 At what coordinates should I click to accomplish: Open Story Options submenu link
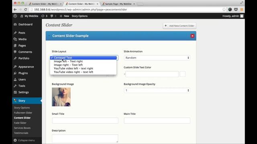[x=22, y=108]
